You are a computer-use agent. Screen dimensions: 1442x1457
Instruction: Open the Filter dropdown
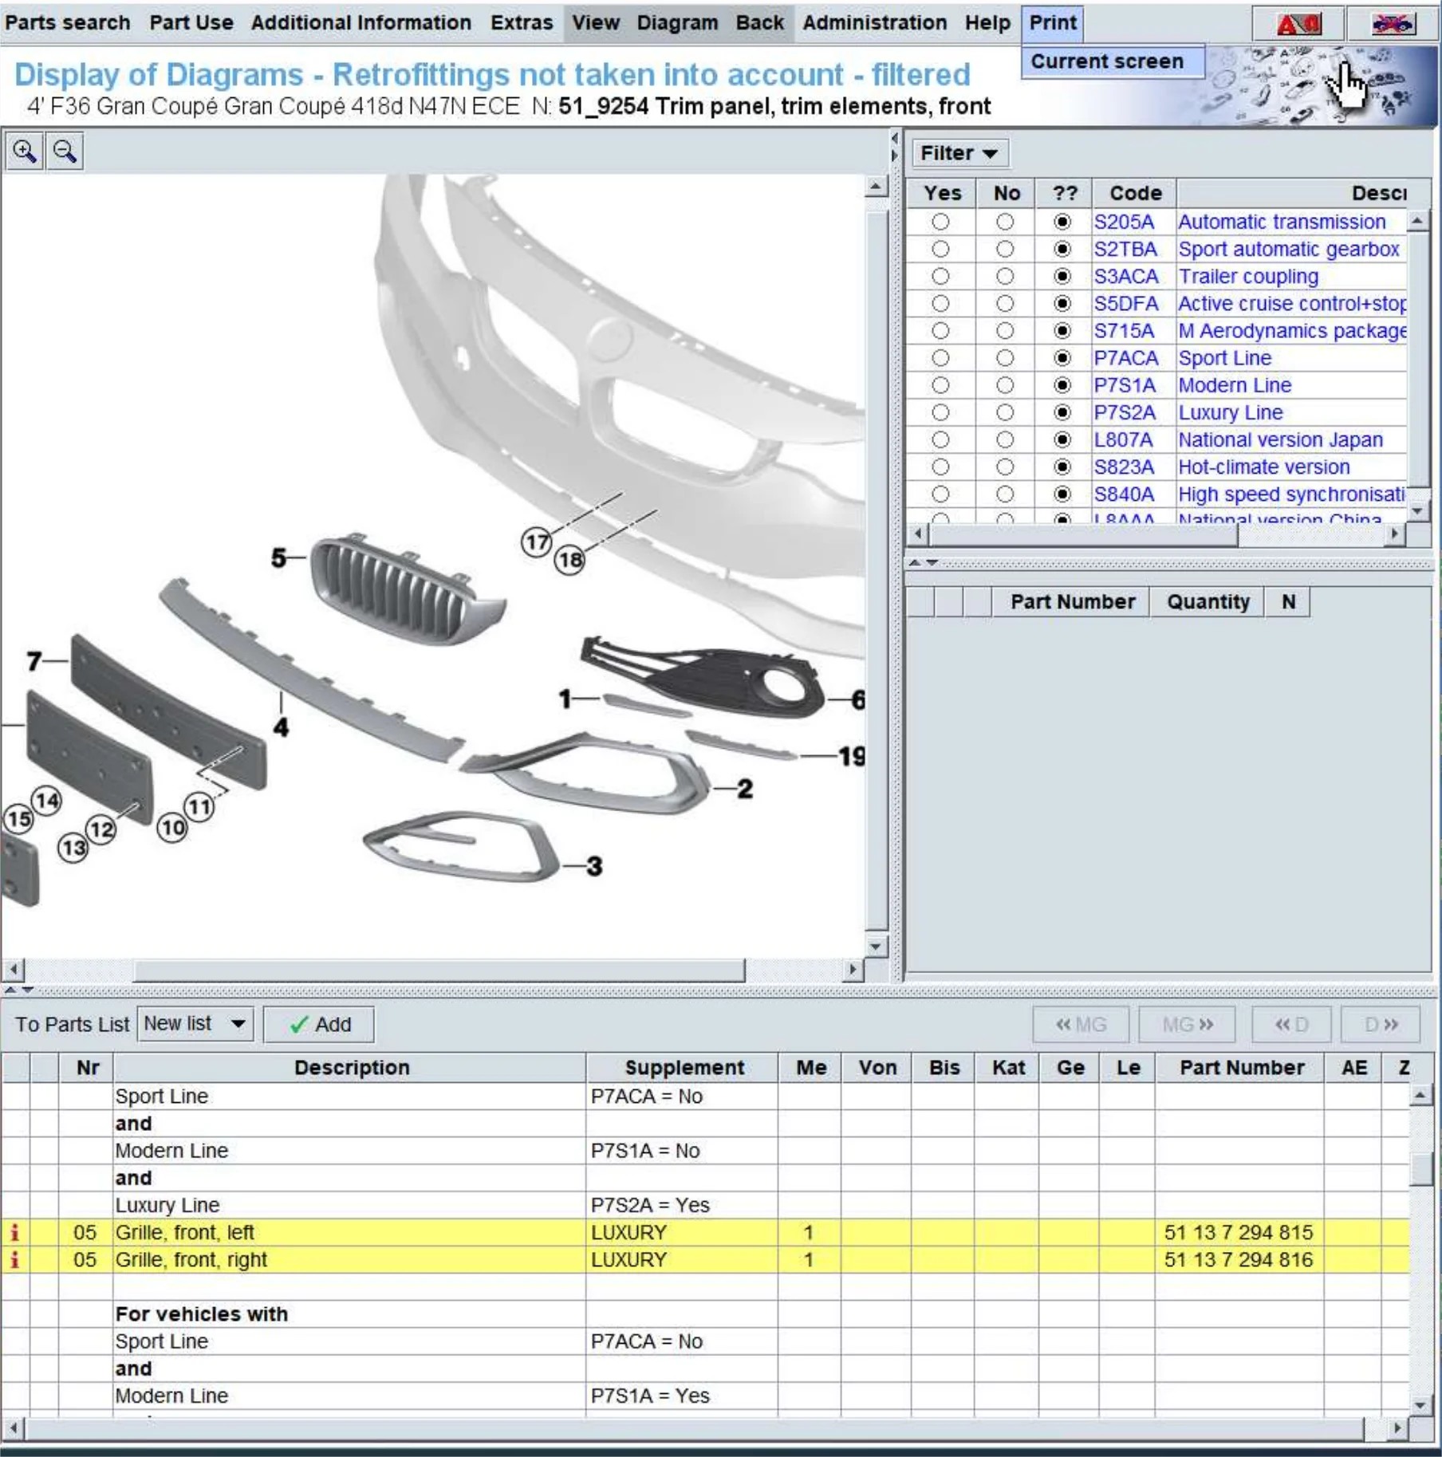pyautogui.click(x=959, y=153)
